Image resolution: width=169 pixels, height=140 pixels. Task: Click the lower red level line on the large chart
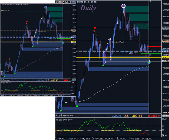pos(154,55)
